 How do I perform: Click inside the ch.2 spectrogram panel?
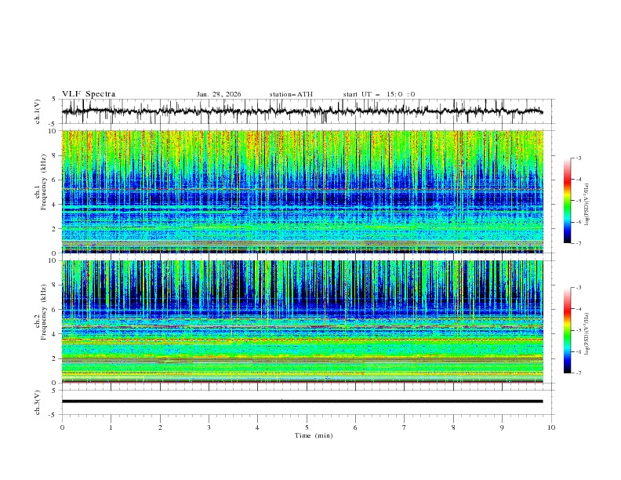(303, 322)
